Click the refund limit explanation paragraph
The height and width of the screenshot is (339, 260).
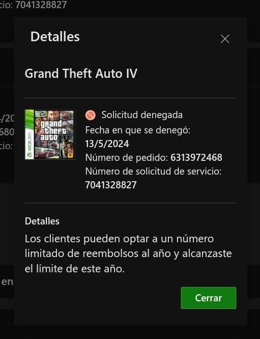[128, 254]
